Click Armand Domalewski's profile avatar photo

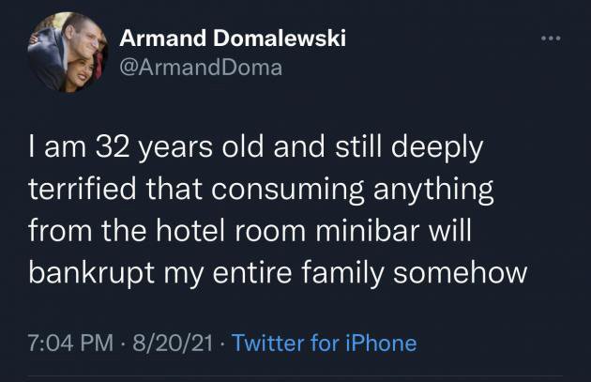coord(65,53)
